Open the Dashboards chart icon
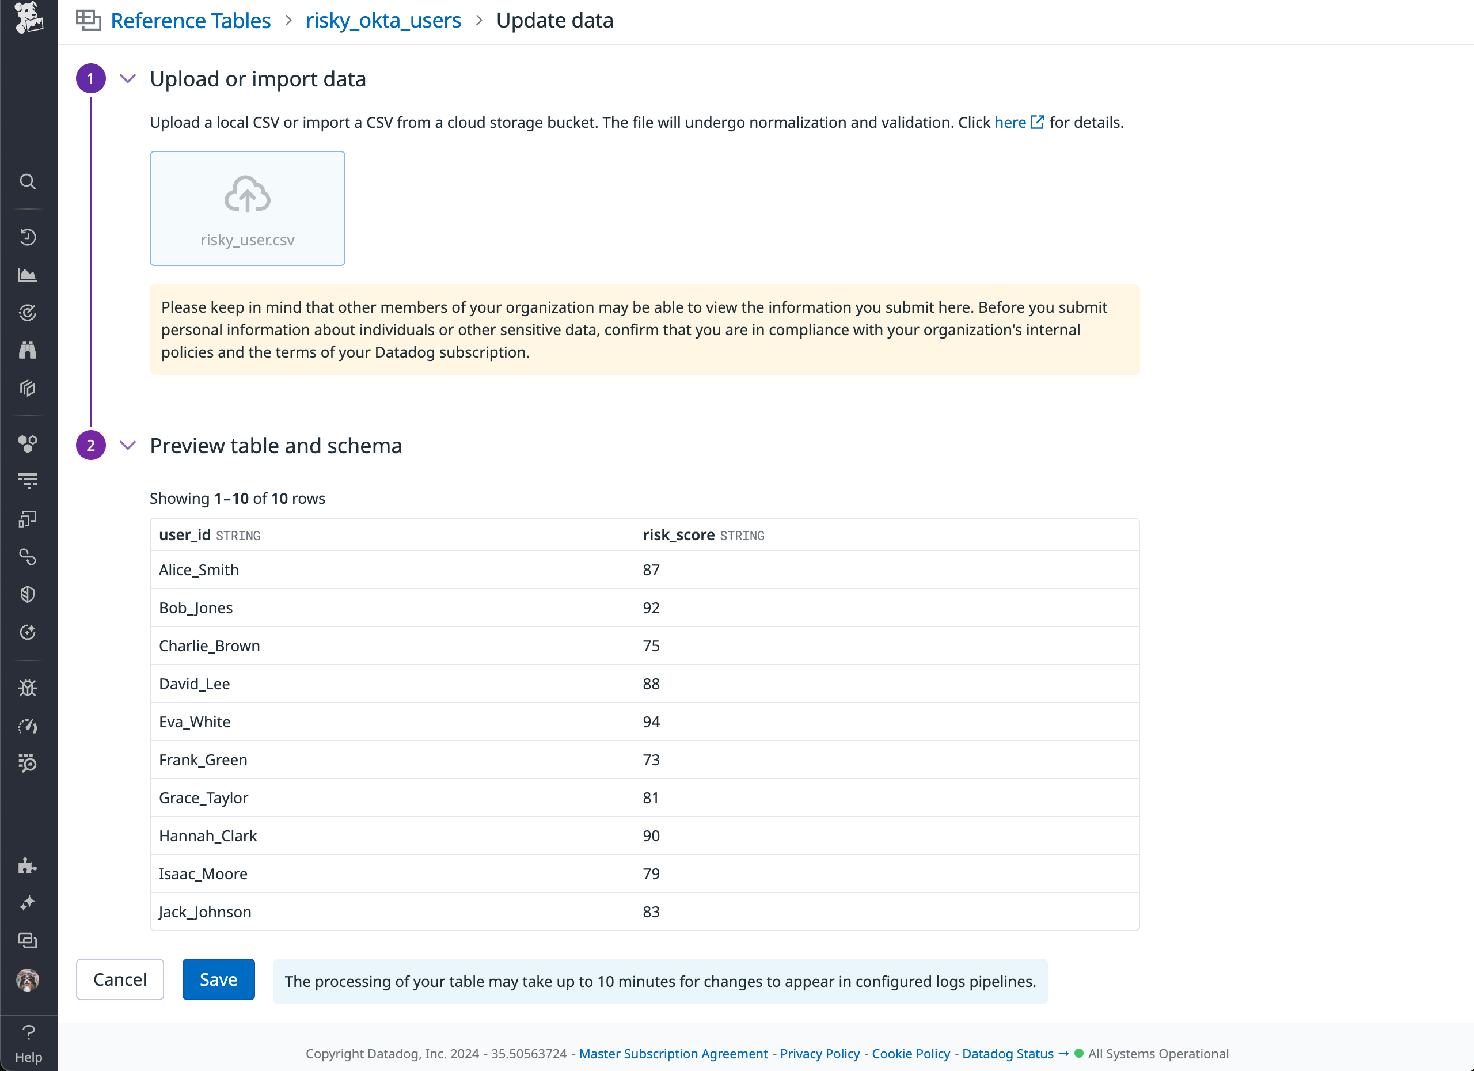 pyautogui.click(x=28, y=274)
